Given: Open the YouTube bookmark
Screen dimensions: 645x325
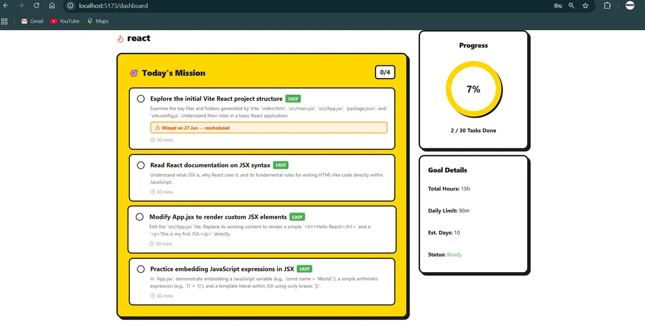Looking at the screenshot, I should point(65,21).
